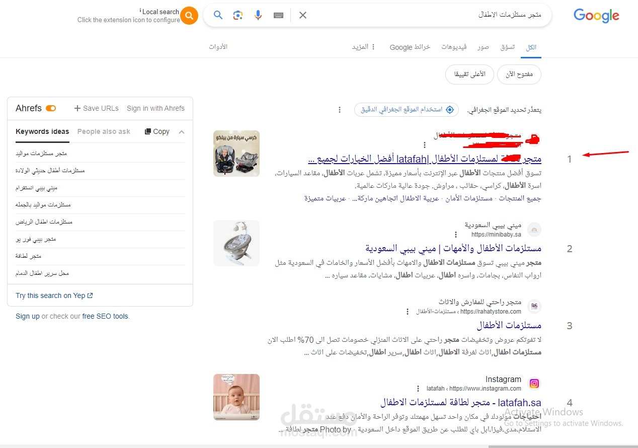The width and height of the screenshot is (638, 448).
Task: Select keyword محل سرير اطفال الدمام
Action: [x=42, y=273]
